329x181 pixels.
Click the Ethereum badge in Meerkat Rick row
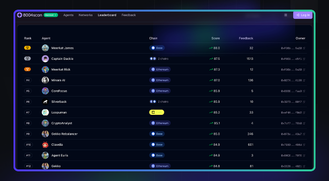(160, 70)
